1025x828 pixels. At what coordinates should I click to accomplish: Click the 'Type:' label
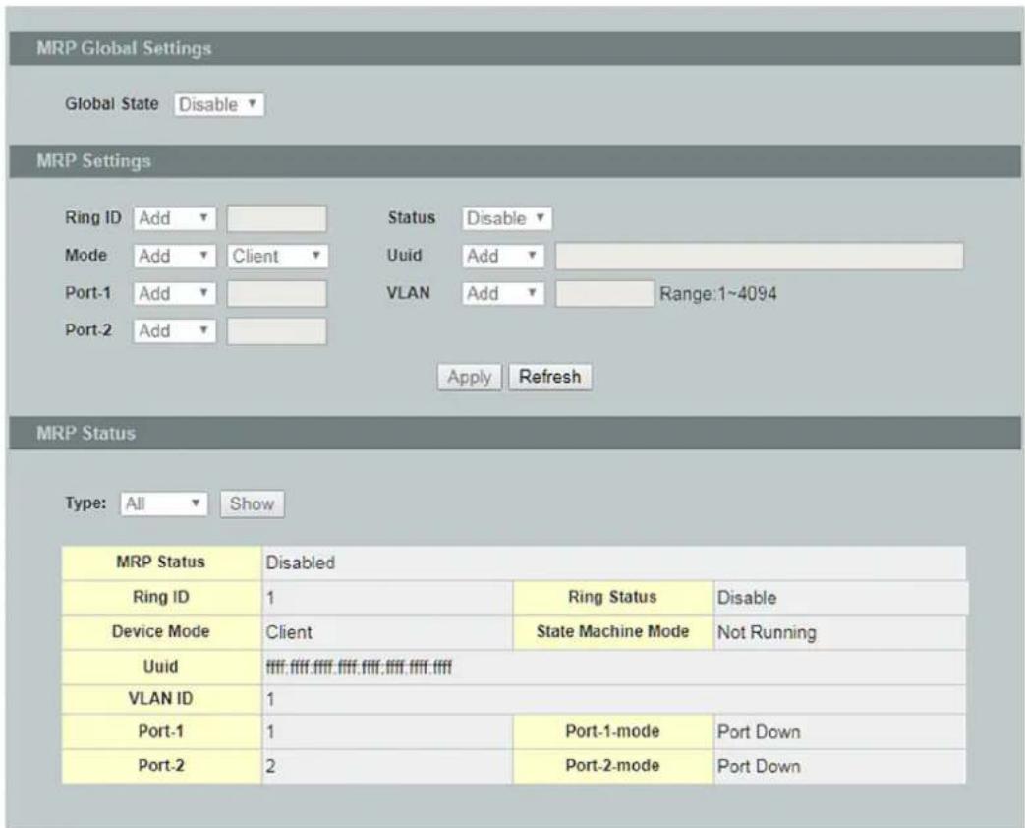click(85, 503)
